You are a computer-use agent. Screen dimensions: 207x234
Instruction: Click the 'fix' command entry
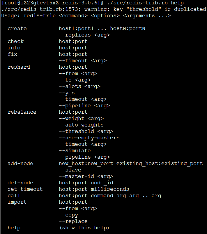click(12, 54)
